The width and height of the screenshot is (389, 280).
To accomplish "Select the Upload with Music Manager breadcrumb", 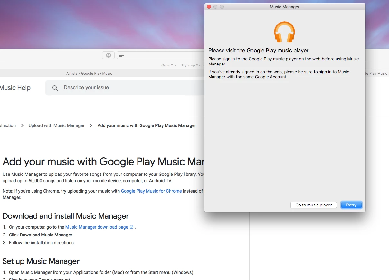I will click(x=57, y=125).
